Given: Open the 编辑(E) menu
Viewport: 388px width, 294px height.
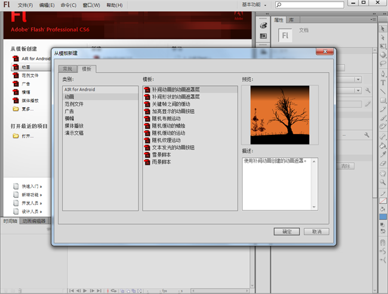Looking at the screenshot, I should (47, 5).
